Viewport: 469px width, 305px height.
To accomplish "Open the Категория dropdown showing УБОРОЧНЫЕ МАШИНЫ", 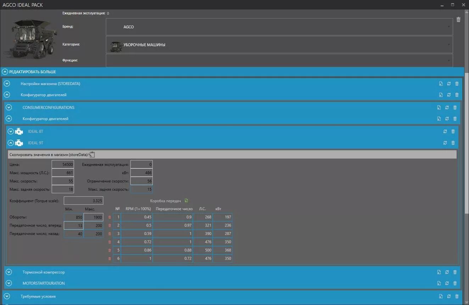I will [x=279, y=45].
